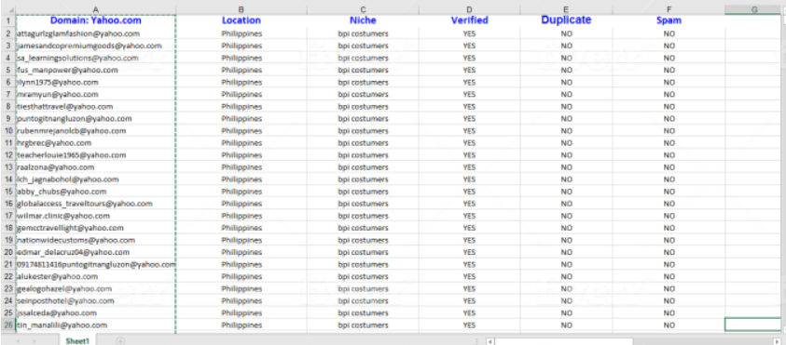Click 'YES' in the mramyun row

click(469, 95)
